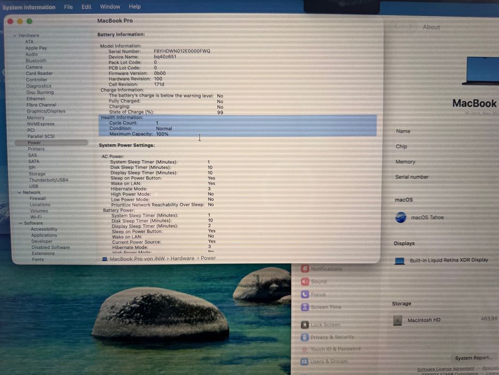Open the Focus moon icon
Image resolution: width=499 pixels, height=375 pixels.
305,294
